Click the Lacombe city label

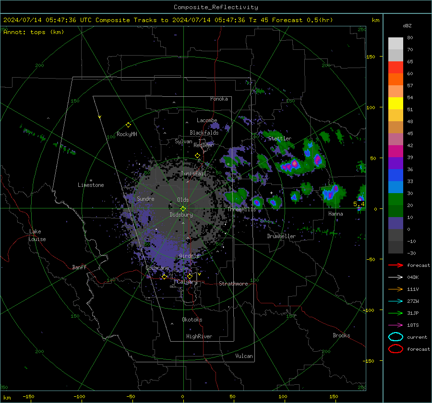pyautogui.click(x=207, y=120)
